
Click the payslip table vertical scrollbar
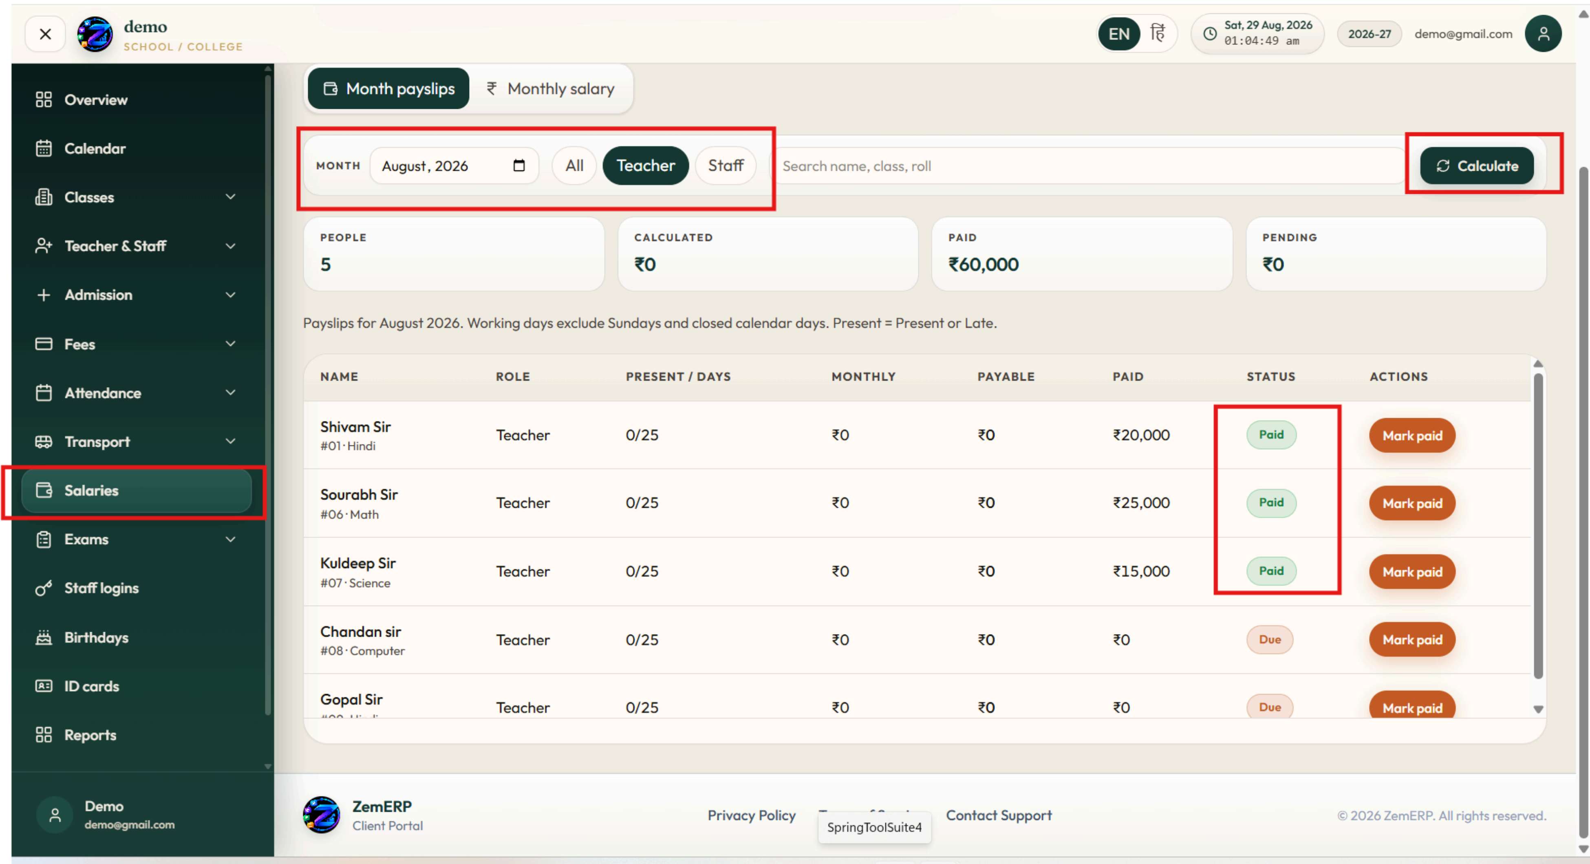point(1537,526)
